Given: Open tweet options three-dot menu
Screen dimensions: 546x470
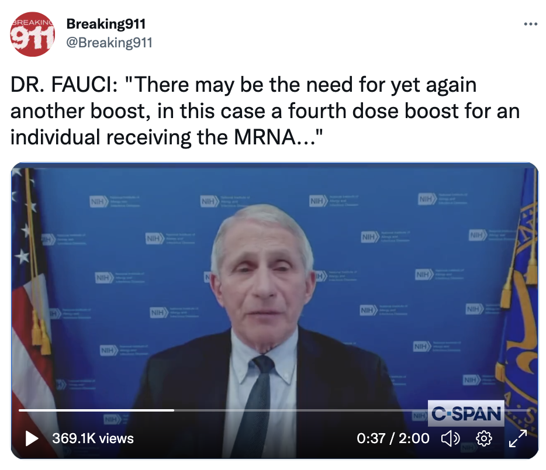Looking at the screenshot, I should 530,24.
